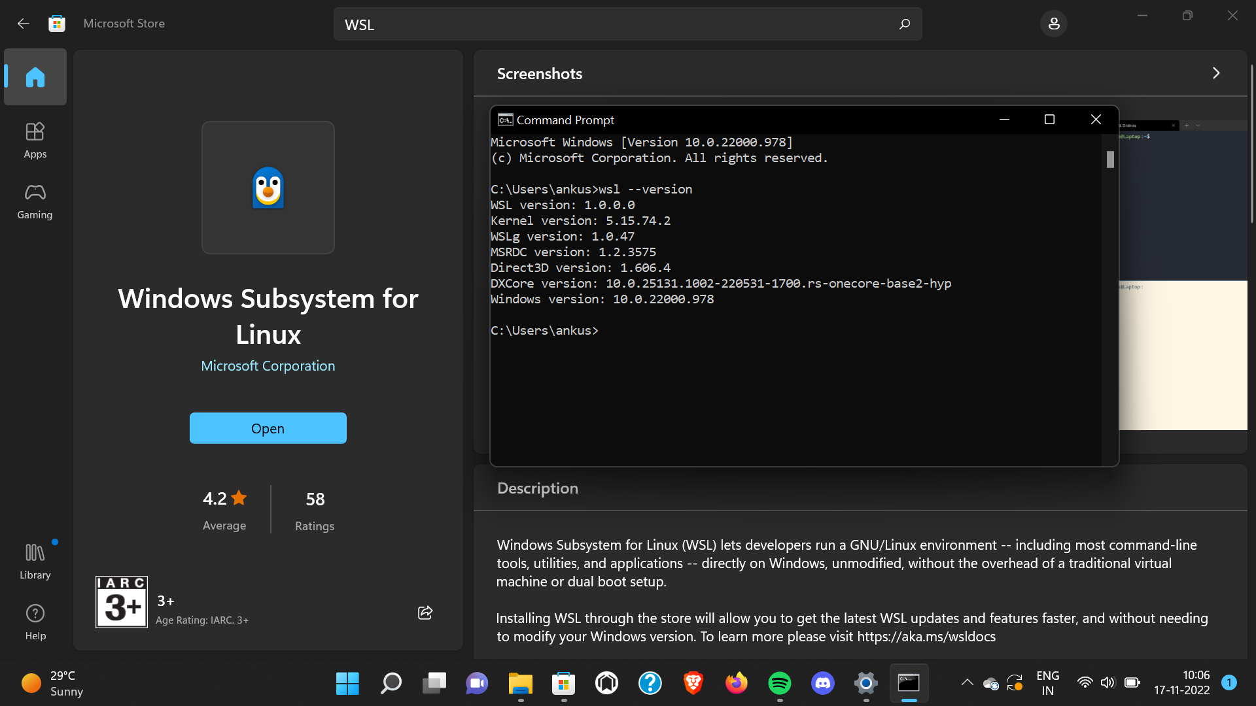Go to the Home section in sidebar

tap(35, 77)
